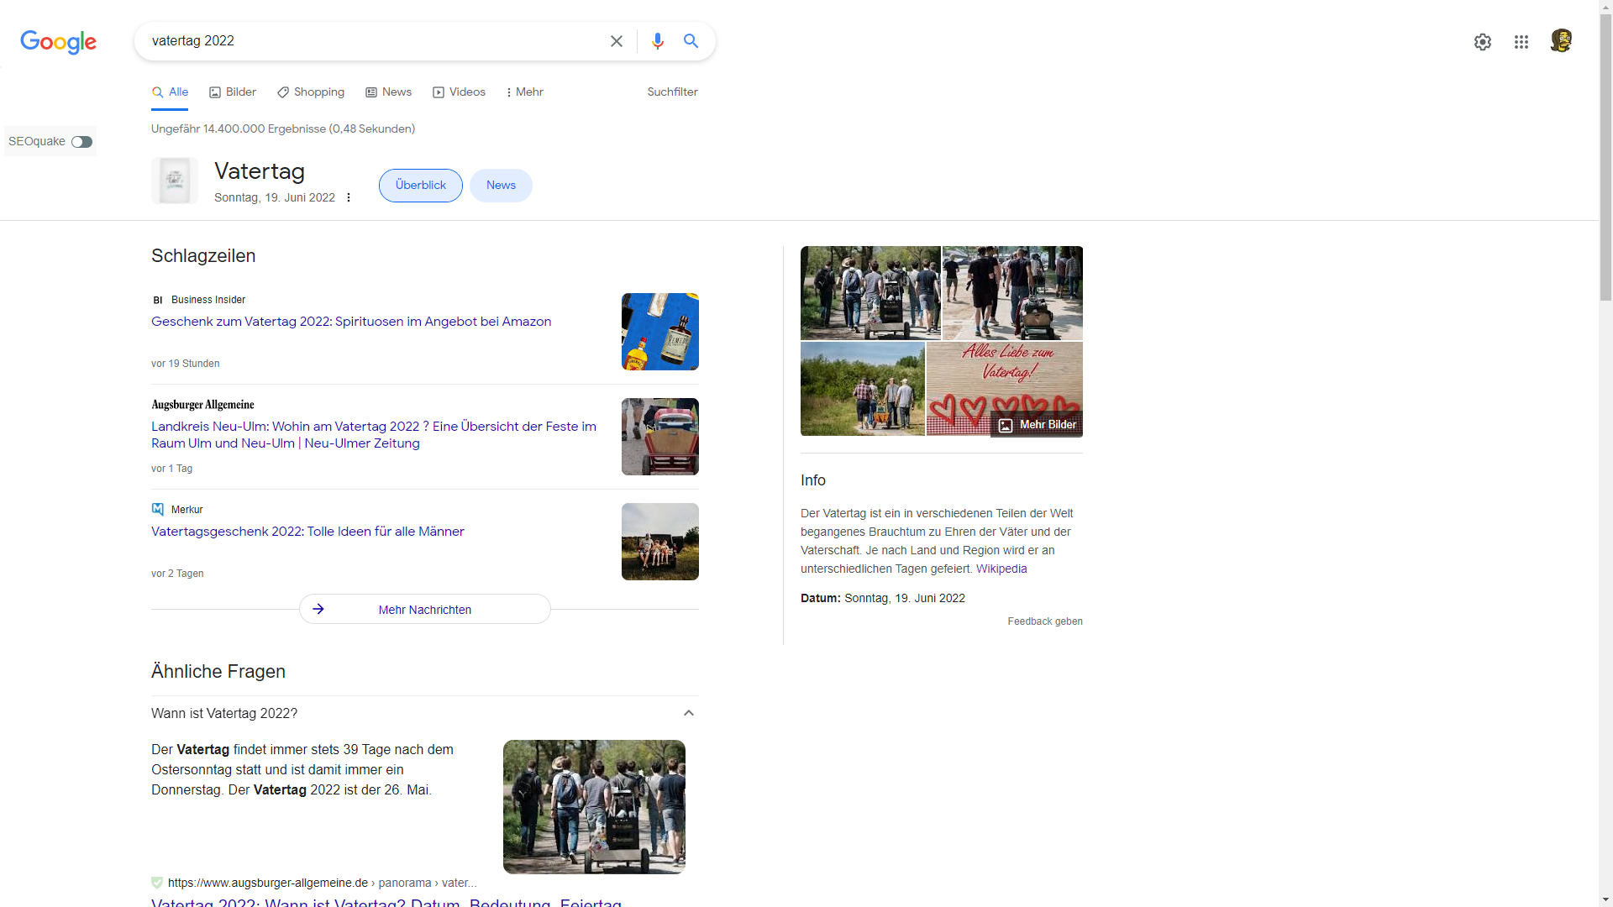Open the Wikipedia link in Info
The height and width of the screenshot is (907, 1613).
(x=1001, y=569)
